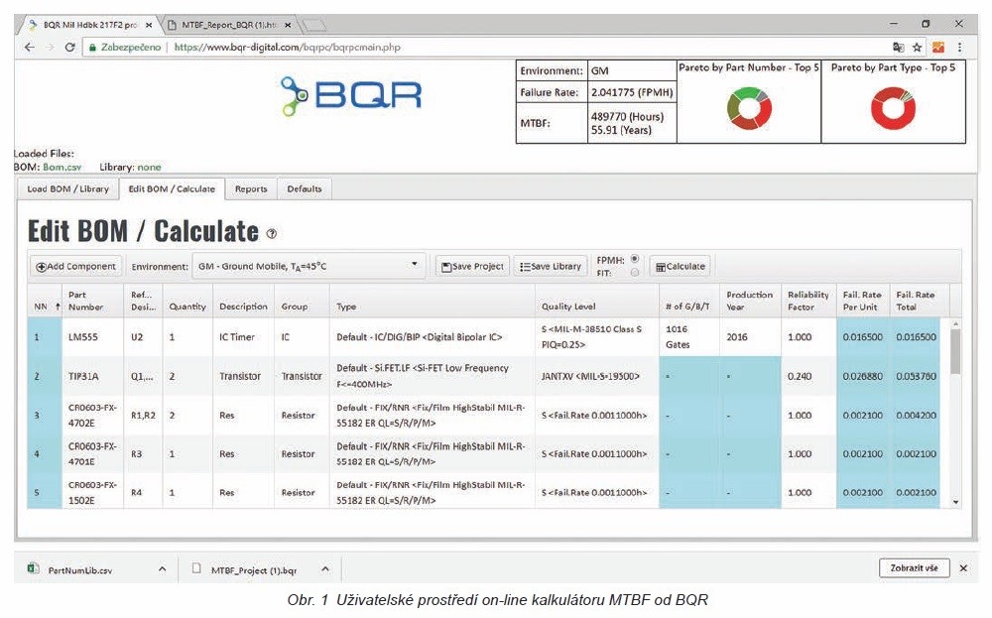The width and height of the screenshot is (992, 618).
Task: Switch to the Reports tab
Action: [250, 188]
